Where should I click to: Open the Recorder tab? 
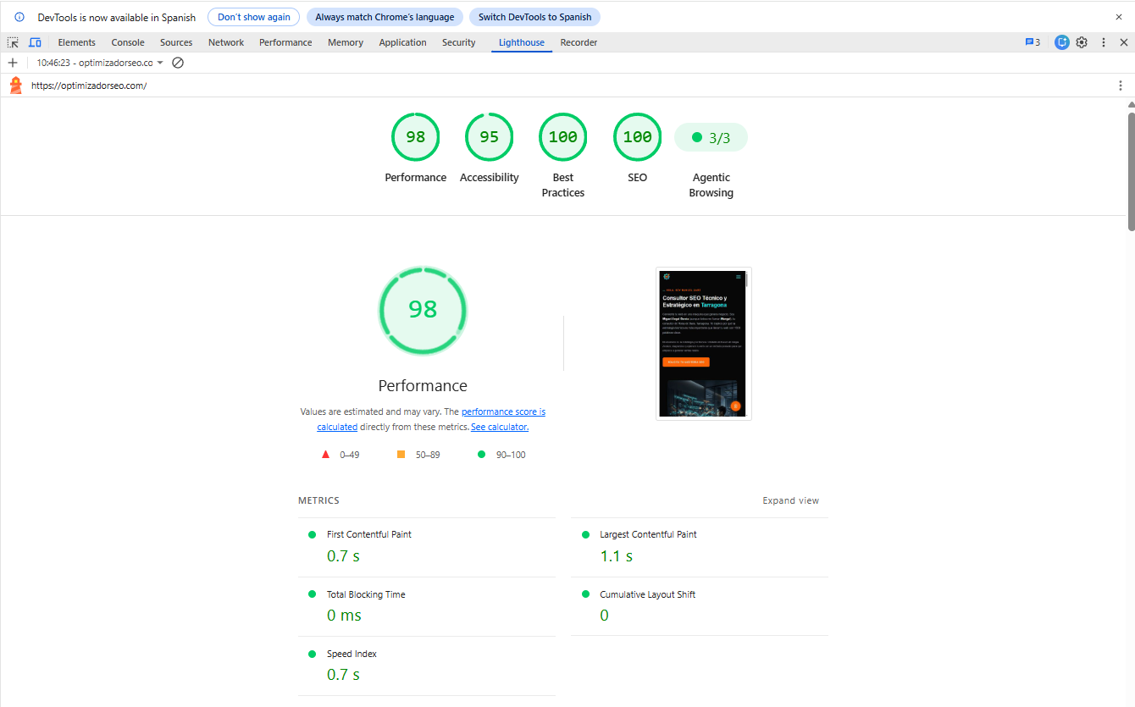coord(579,42)
